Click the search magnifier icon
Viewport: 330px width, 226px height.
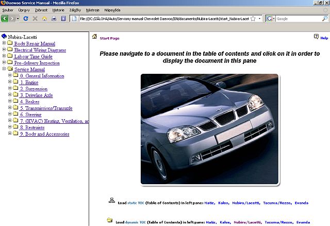(325, 19)
